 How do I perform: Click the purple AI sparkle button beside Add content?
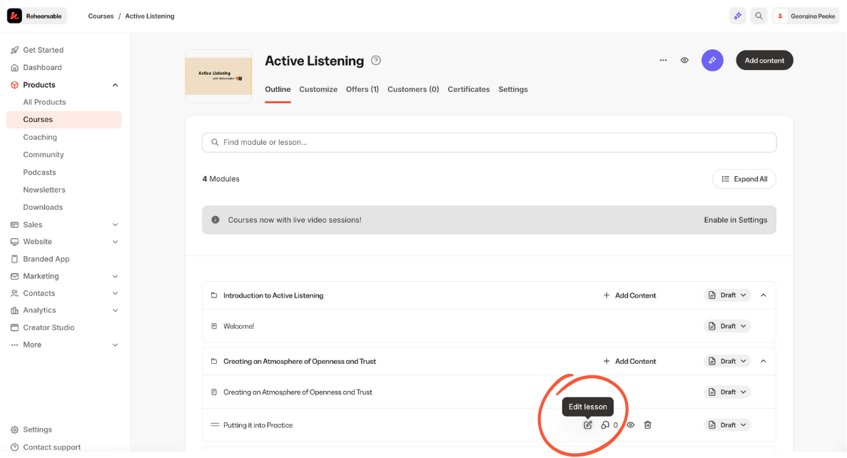tap(712, 61)
